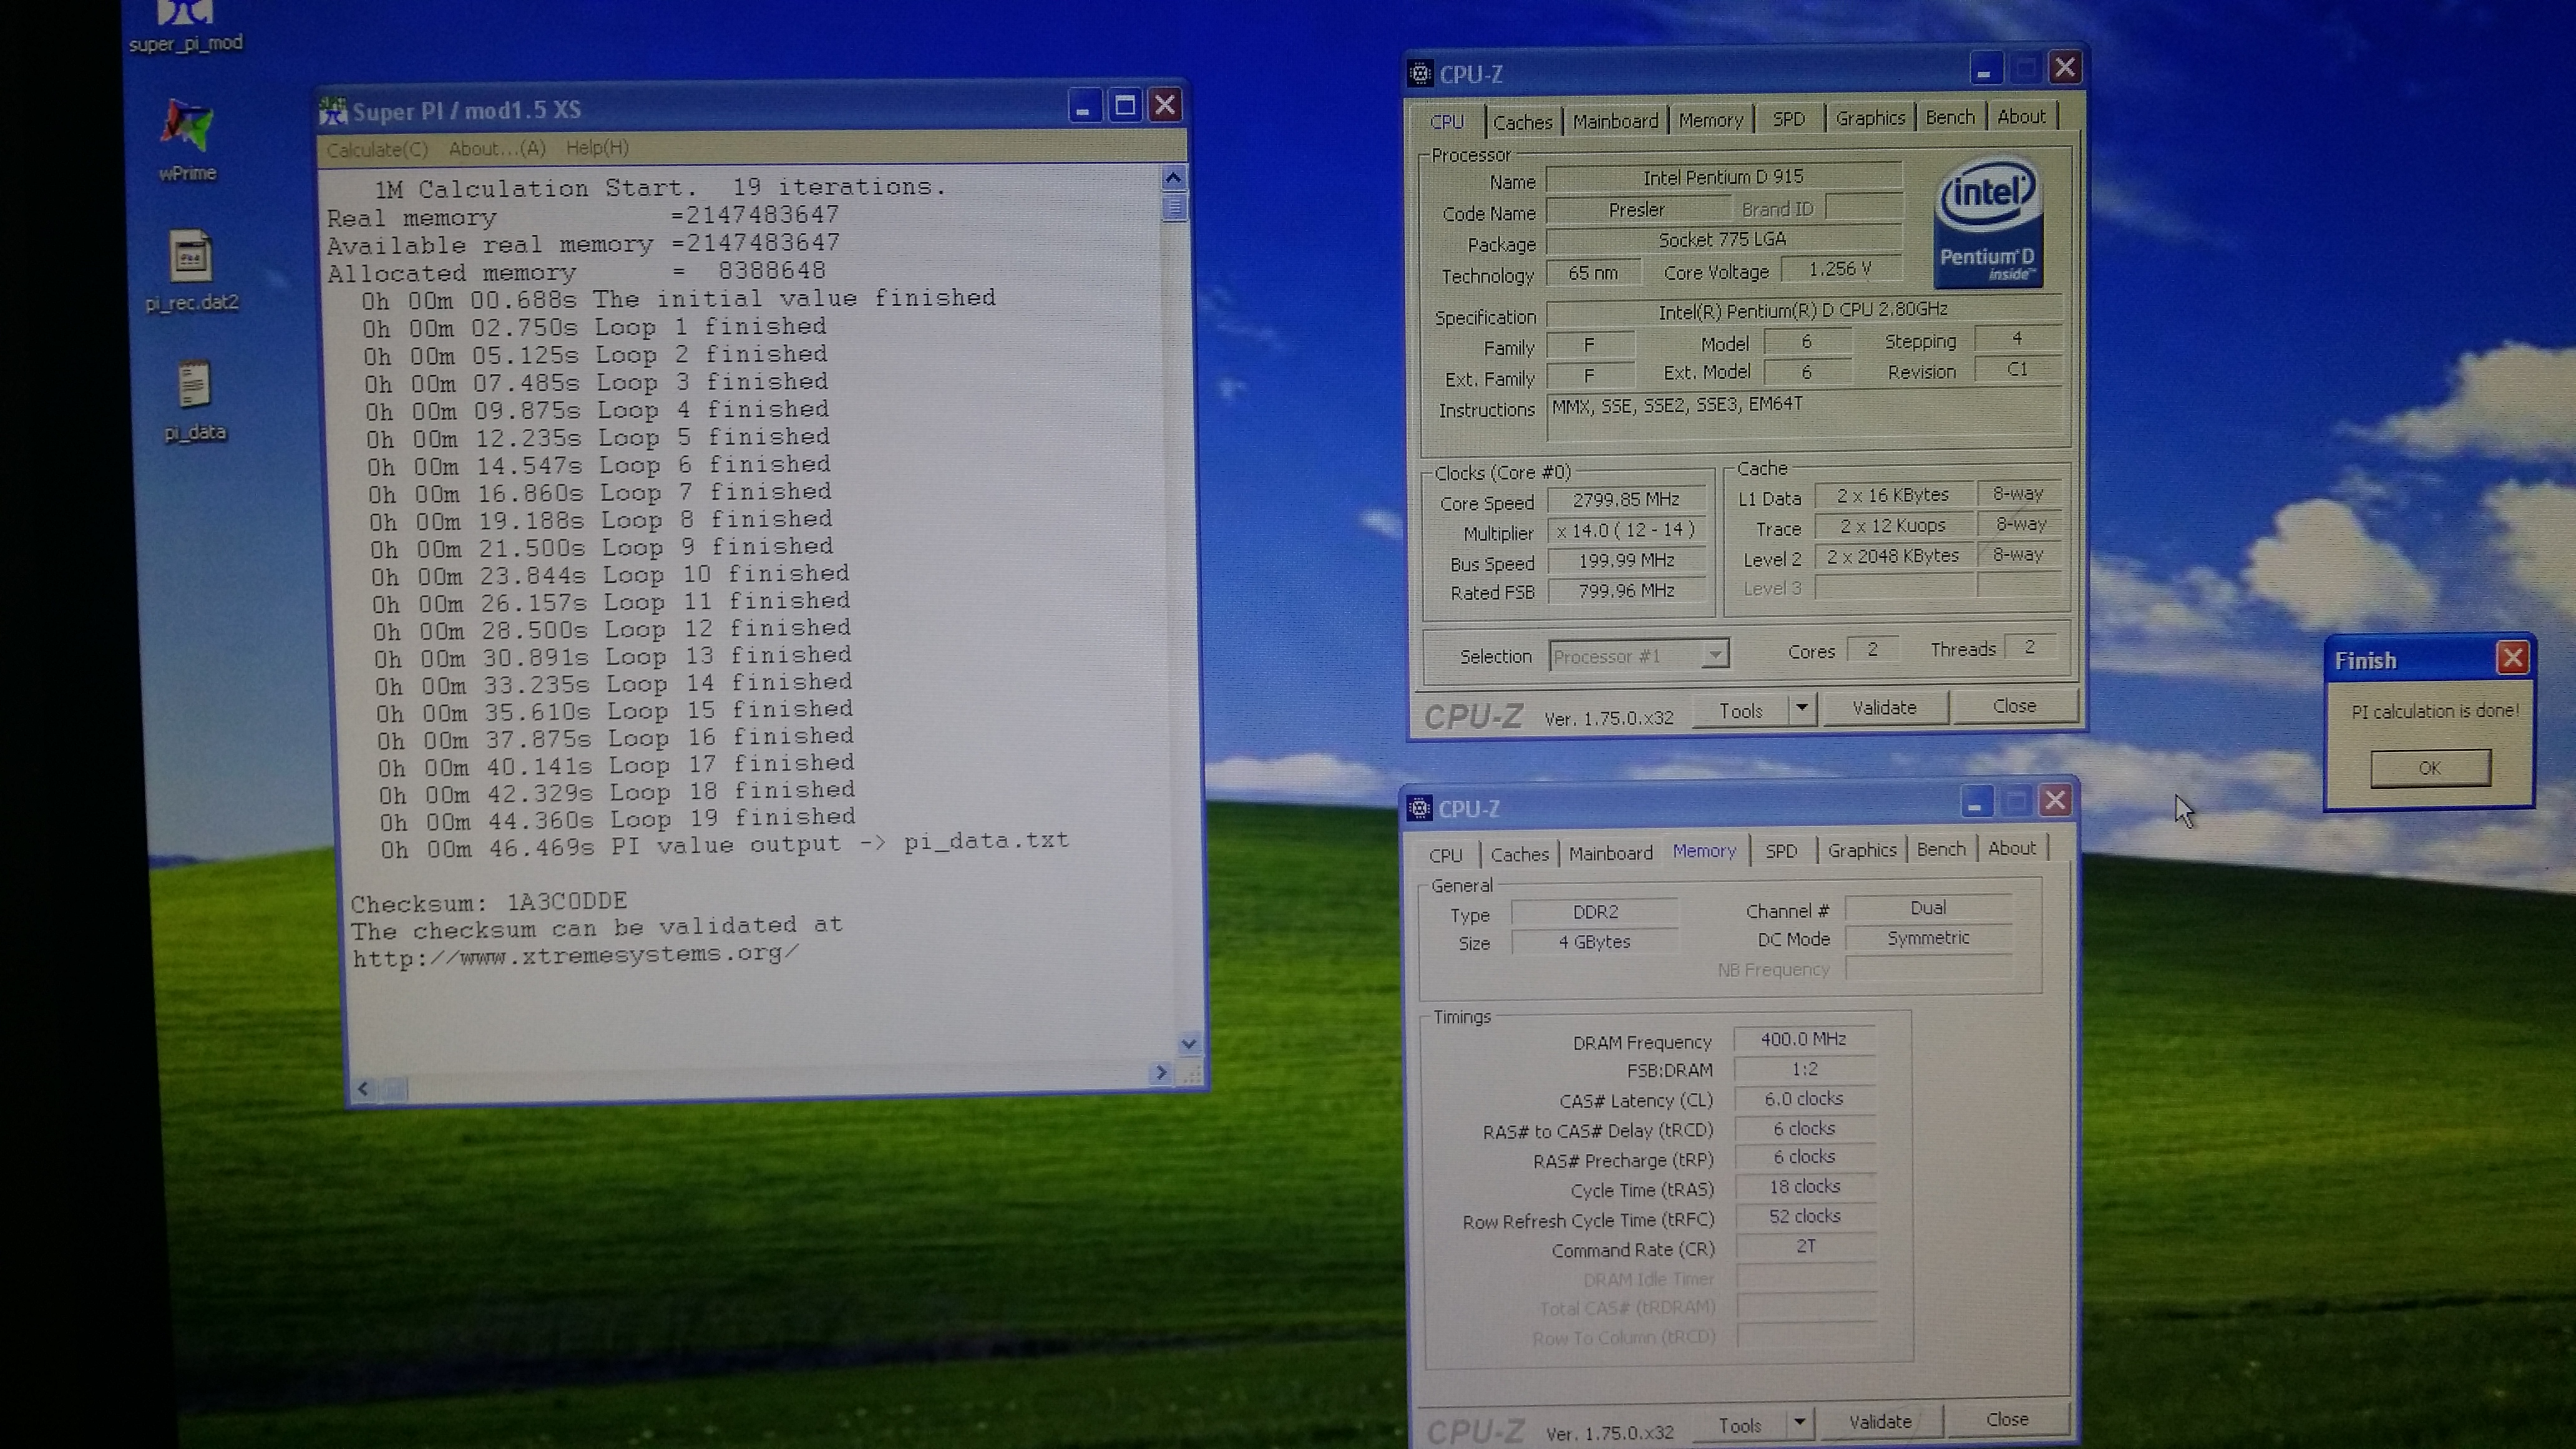Switch to Caches tab in lower CPU-Z

pyautogui.click(x=1519, y=854)
